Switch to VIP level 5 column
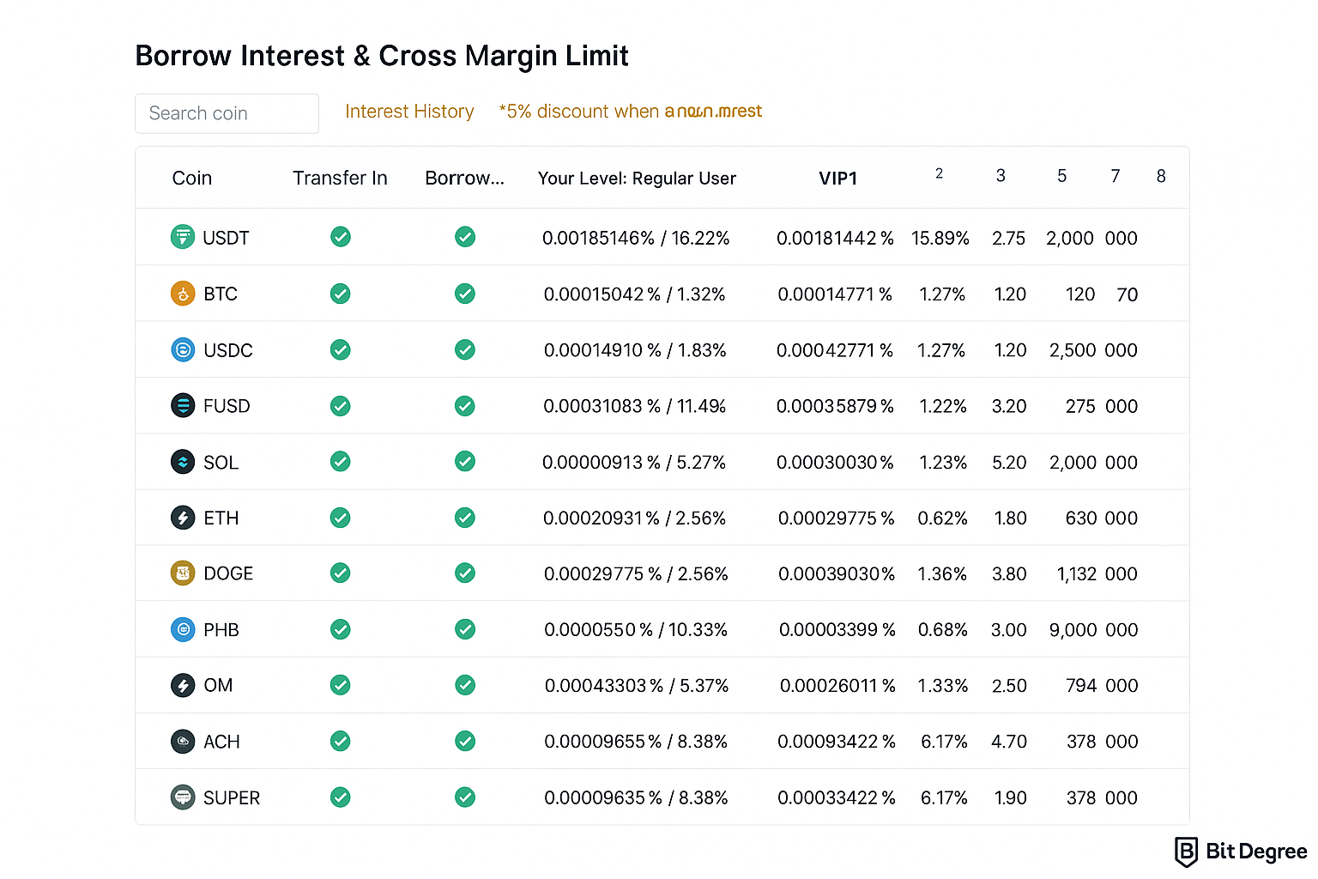Viewport: 1318px width, 879px height. coord(1061,176)
